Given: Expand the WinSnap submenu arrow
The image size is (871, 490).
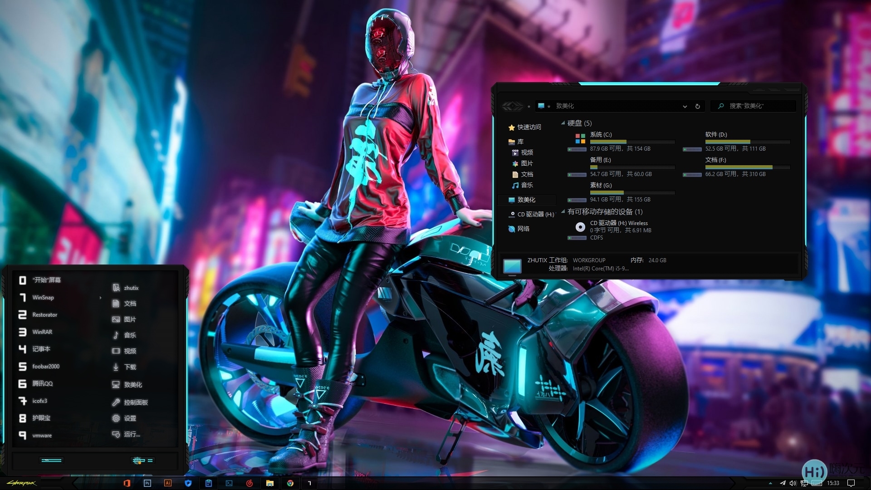Looking at the screenshot, I should pyautogui.click(x=101, y=298).
